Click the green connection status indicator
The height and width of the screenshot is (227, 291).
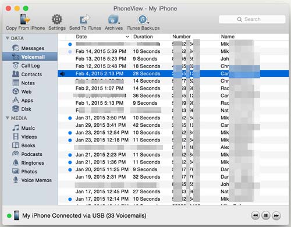click(x=9, y=216)
